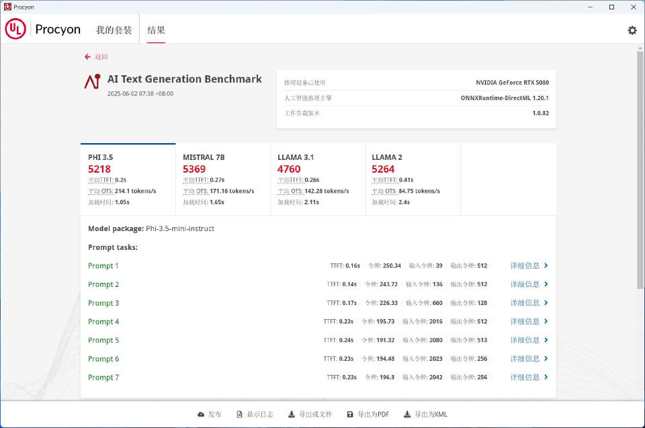
Task: Expand Prompt 4 details chevron
Action: click(x=546, y=321)
